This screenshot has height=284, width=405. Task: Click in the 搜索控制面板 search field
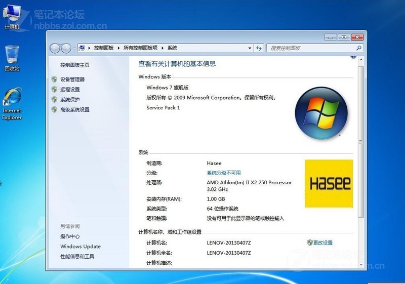point(311,48)
